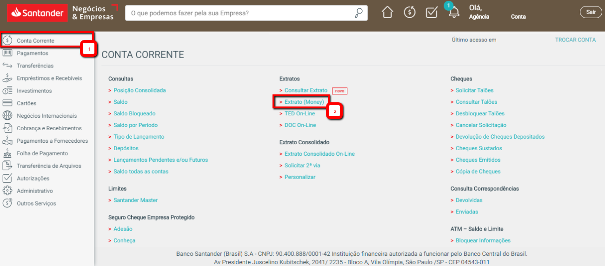The width and height of the screenshot is (605, 266).
Task: Click Investimentos sidebar icon
Action: click(7, 91)
